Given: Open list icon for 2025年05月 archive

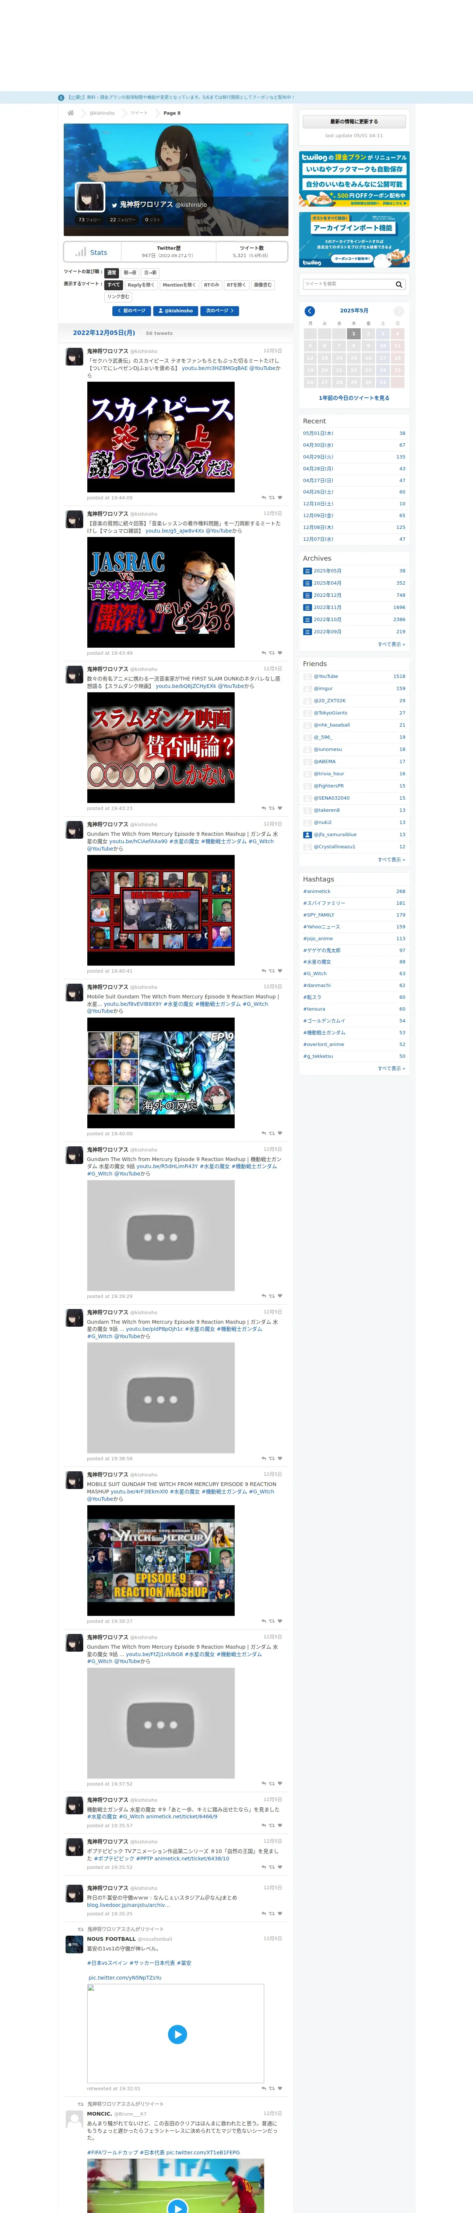Looking at the screenshot, I should point(307,571).
